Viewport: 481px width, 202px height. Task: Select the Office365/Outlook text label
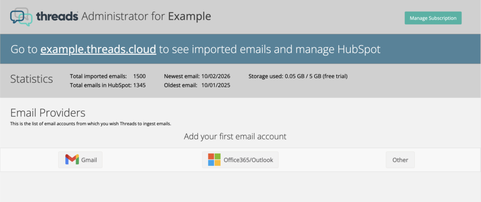(x=249, y=160)
